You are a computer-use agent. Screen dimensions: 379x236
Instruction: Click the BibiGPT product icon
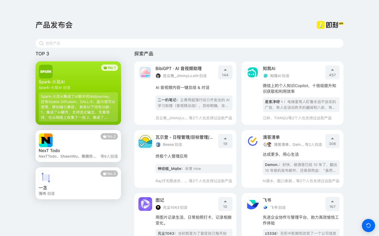tap(145, 72)
